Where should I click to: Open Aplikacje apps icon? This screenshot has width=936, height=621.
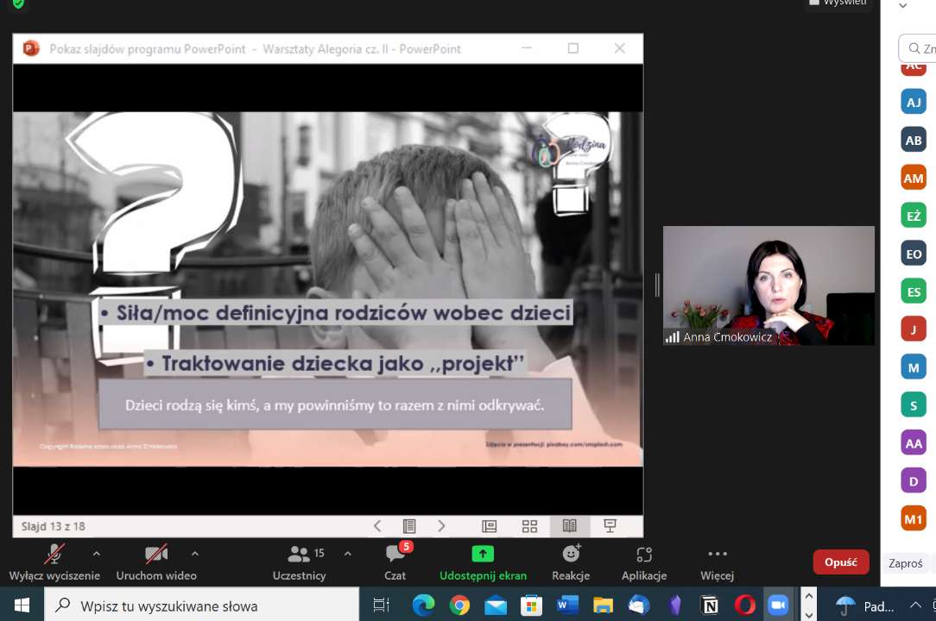point(644,555)
